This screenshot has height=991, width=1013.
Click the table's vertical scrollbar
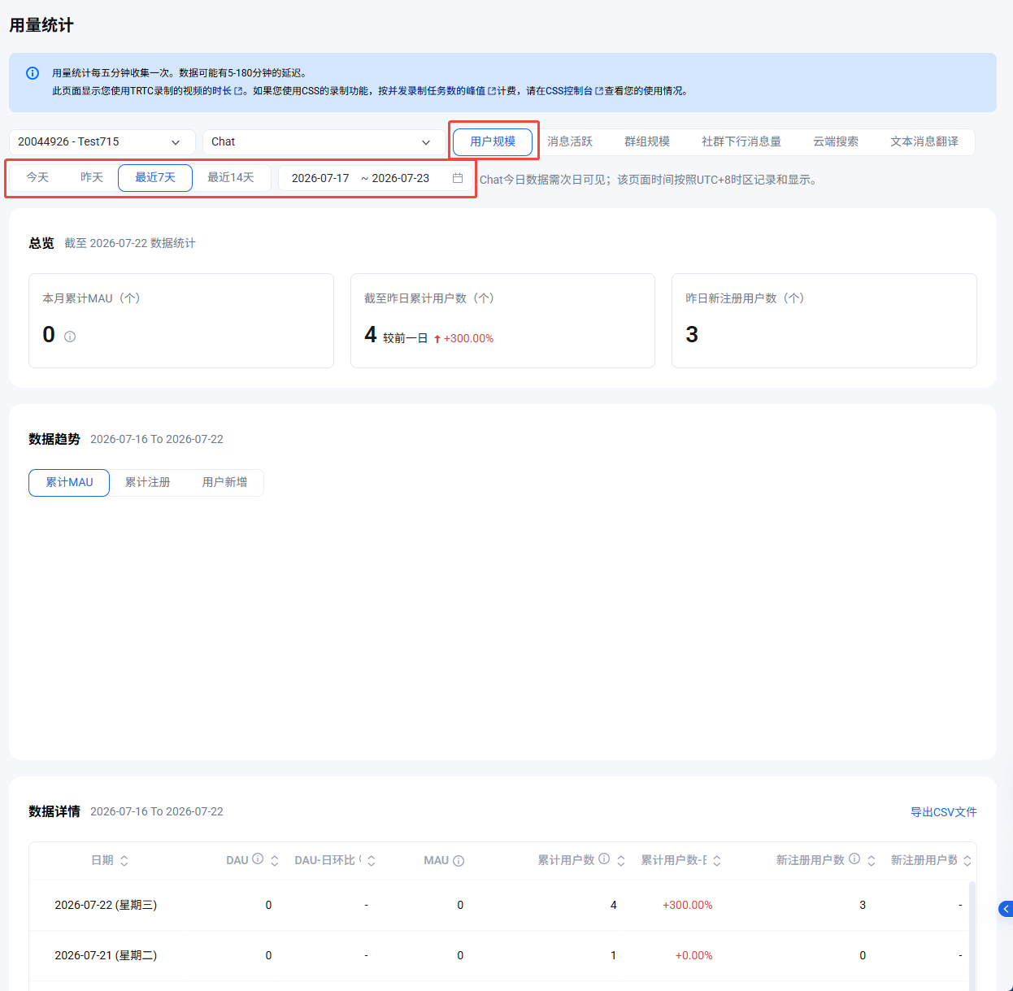click(972, 935)
